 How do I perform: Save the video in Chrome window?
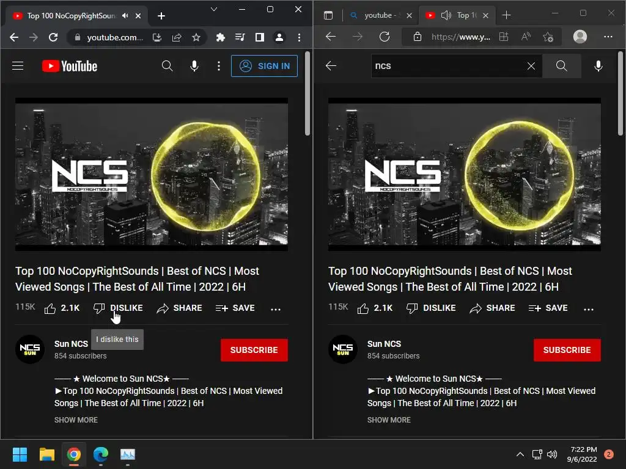(235, 308)
